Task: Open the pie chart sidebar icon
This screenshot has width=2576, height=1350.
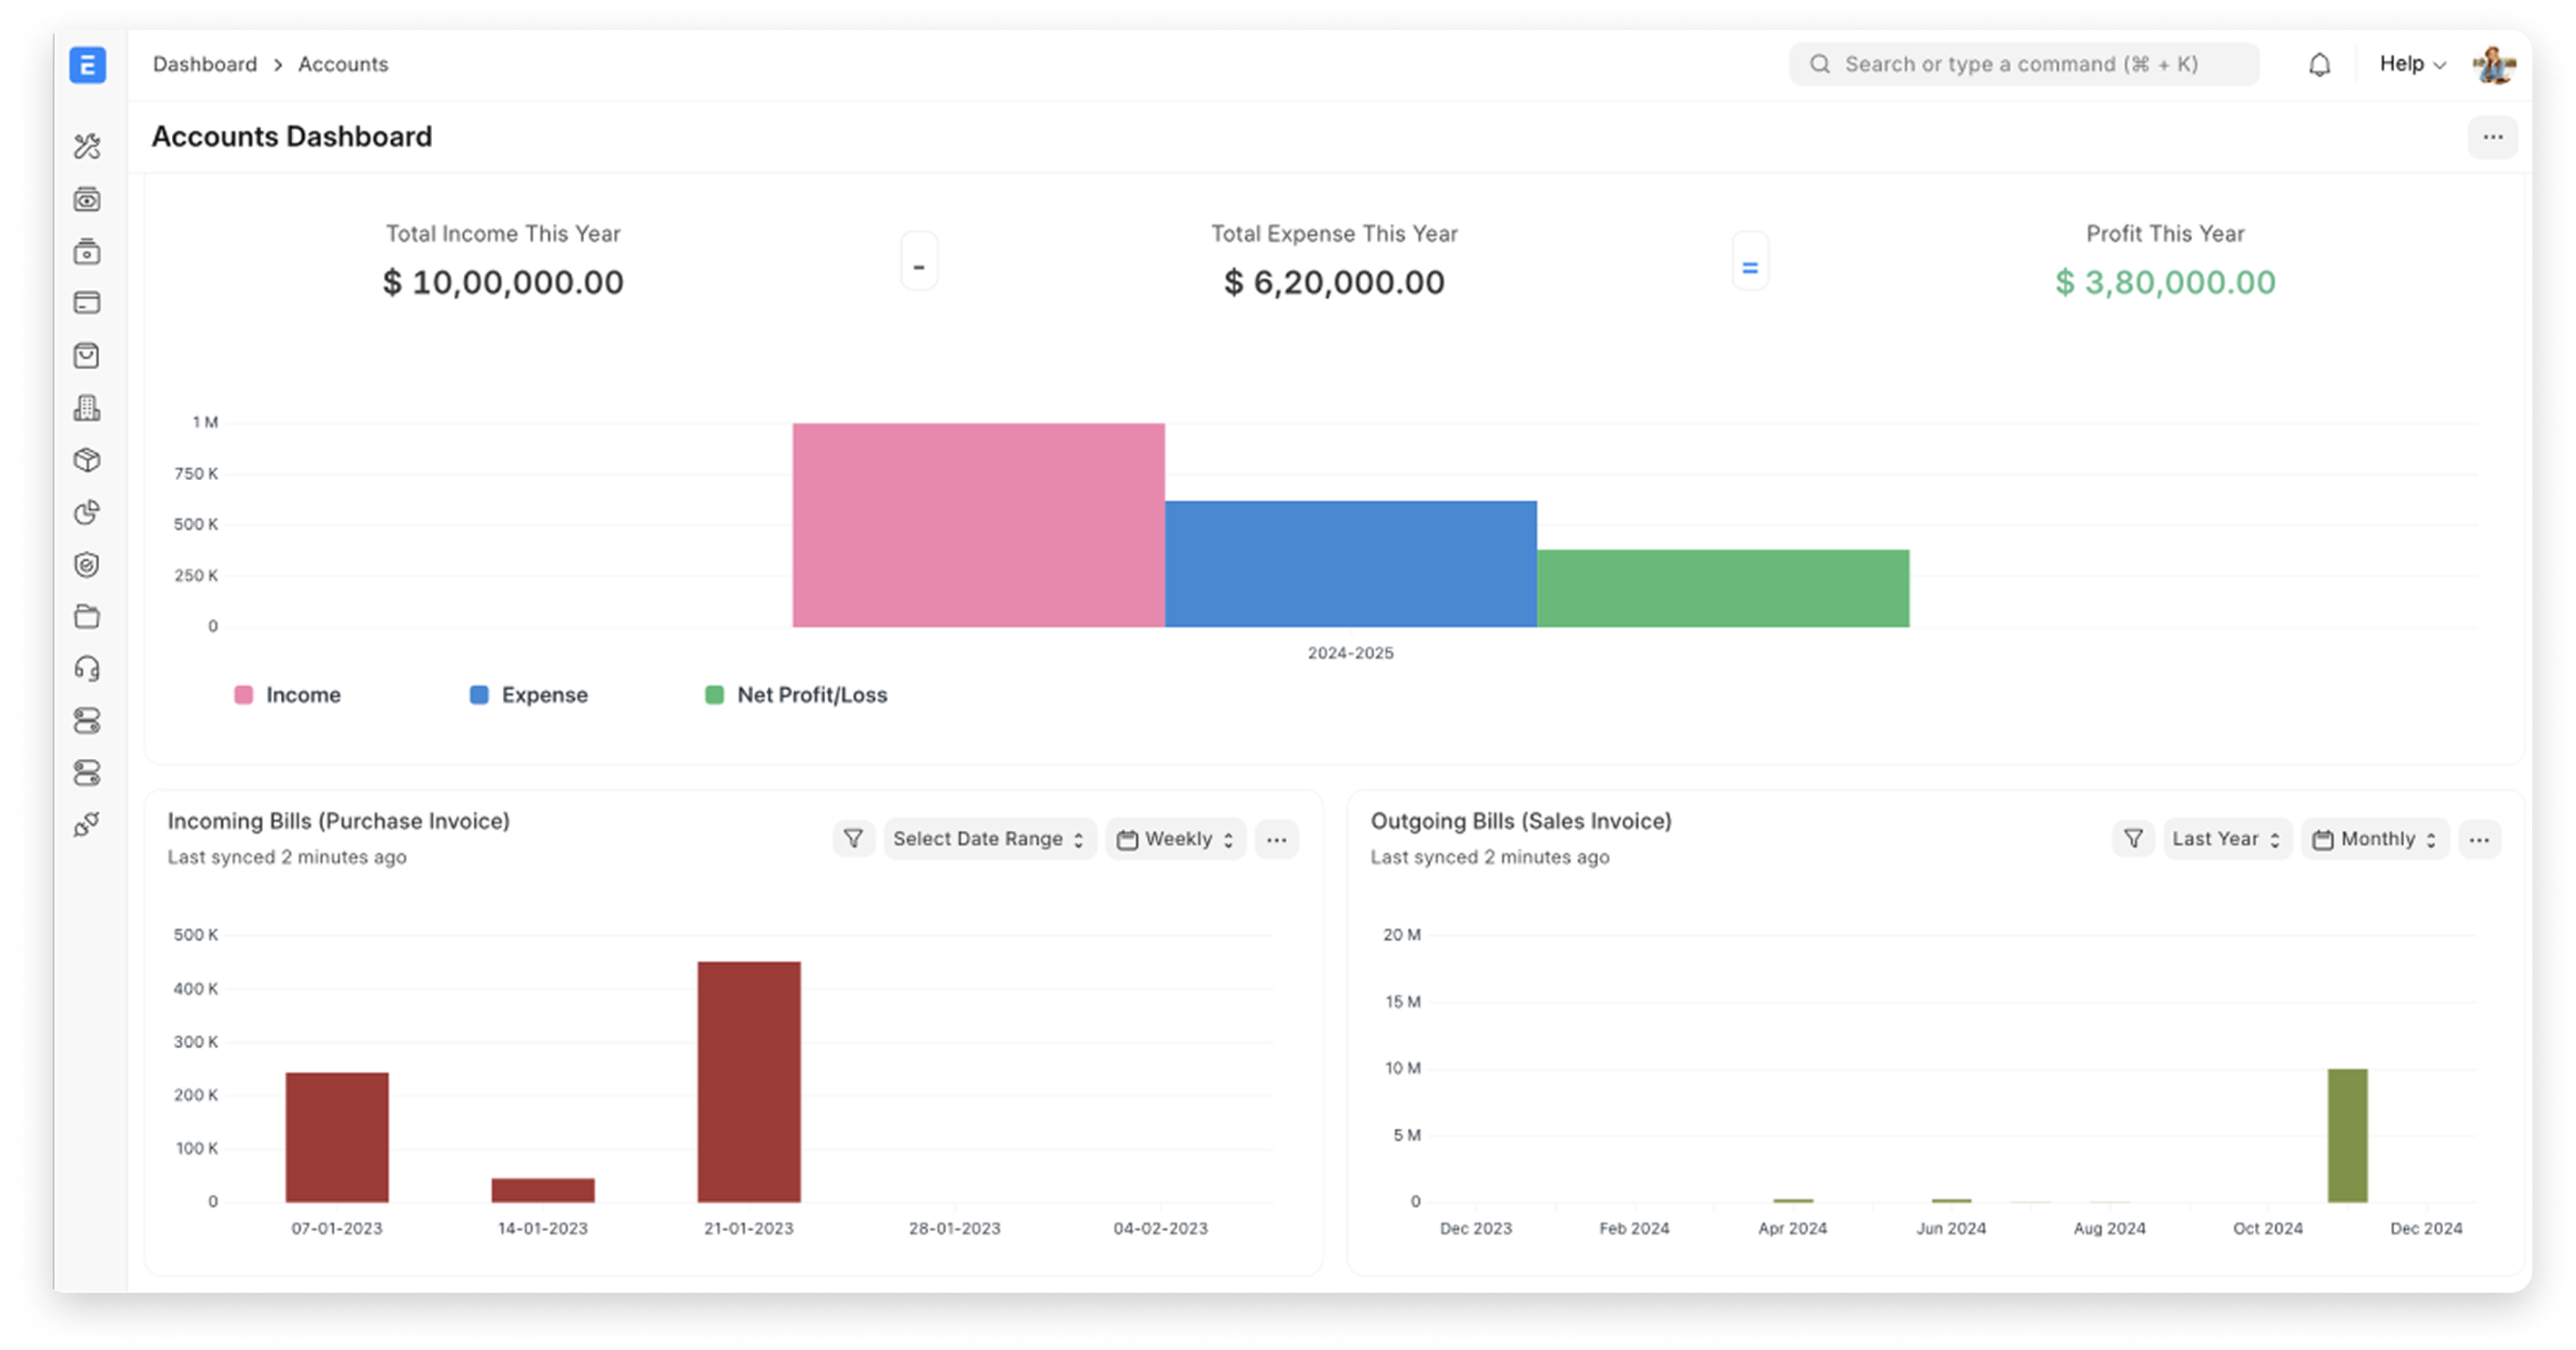Action: point(87,512)
